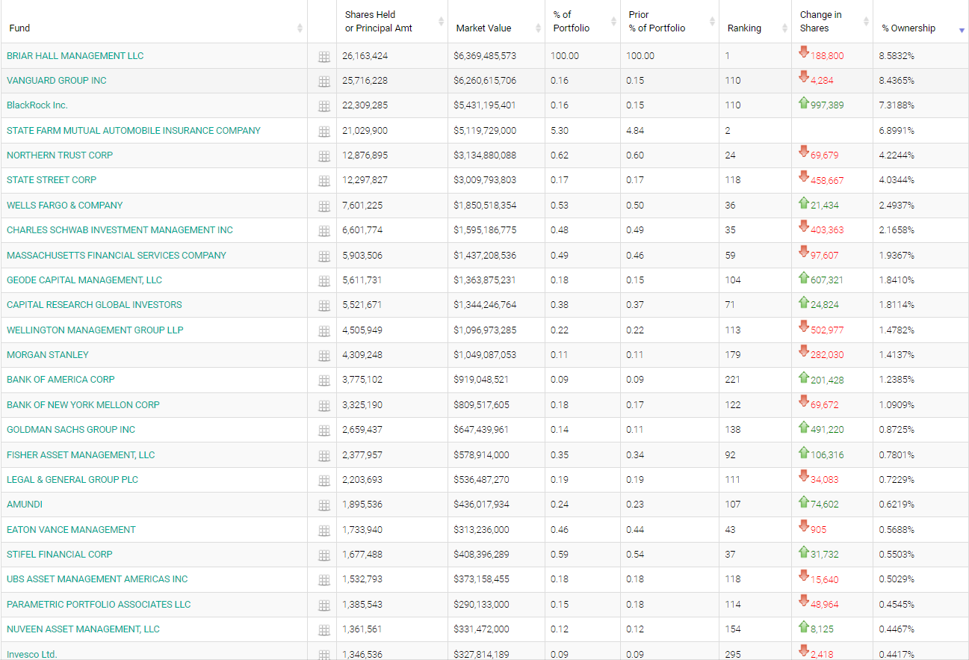969x660 pixels.
Task: Open STIFEL FINANCIAL CORP link
Action: coord(60,555)
